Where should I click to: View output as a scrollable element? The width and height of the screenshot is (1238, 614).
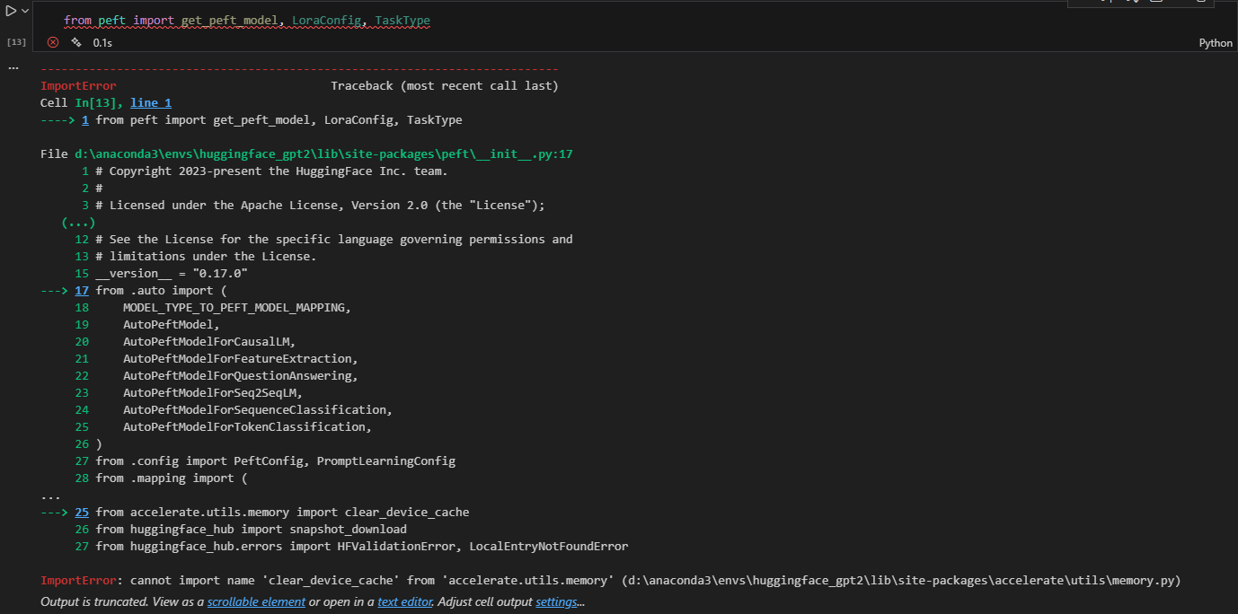tap(256, 601)
